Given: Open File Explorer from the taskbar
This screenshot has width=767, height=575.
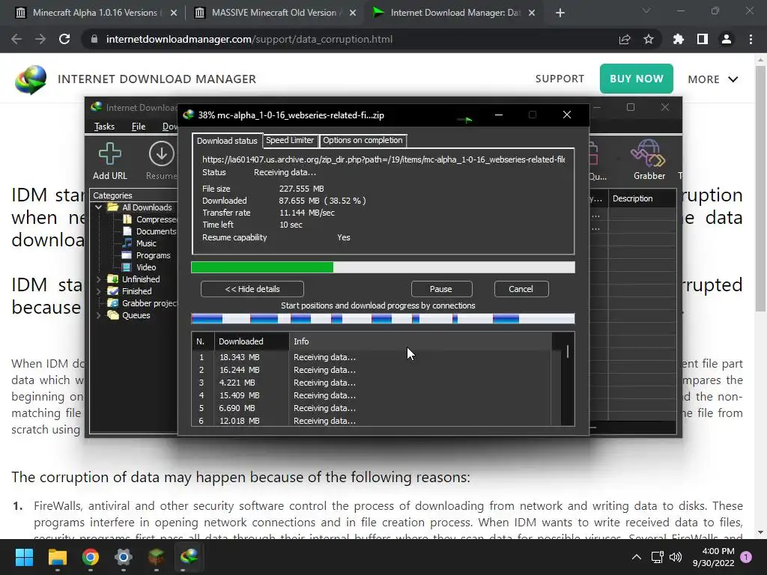Looking at the screenshot, I should click(57, 557).
